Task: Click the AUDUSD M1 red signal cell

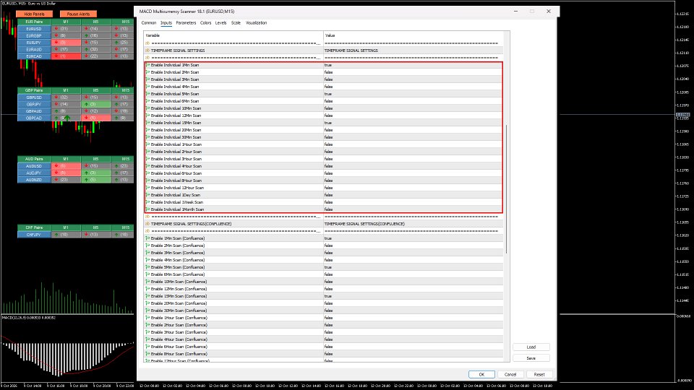Action: 66,166
